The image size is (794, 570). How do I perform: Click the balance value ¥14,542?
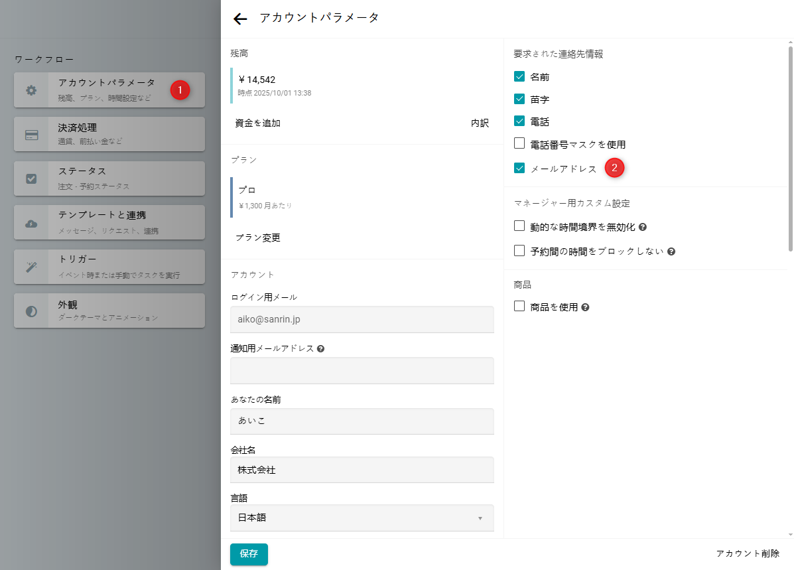257,80
